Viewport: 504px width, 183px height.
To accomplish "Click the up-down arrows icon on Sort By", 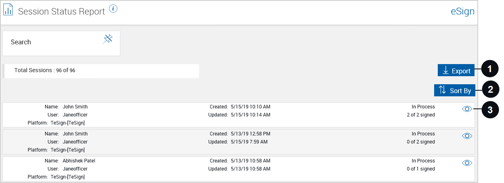I will point(442,90).
